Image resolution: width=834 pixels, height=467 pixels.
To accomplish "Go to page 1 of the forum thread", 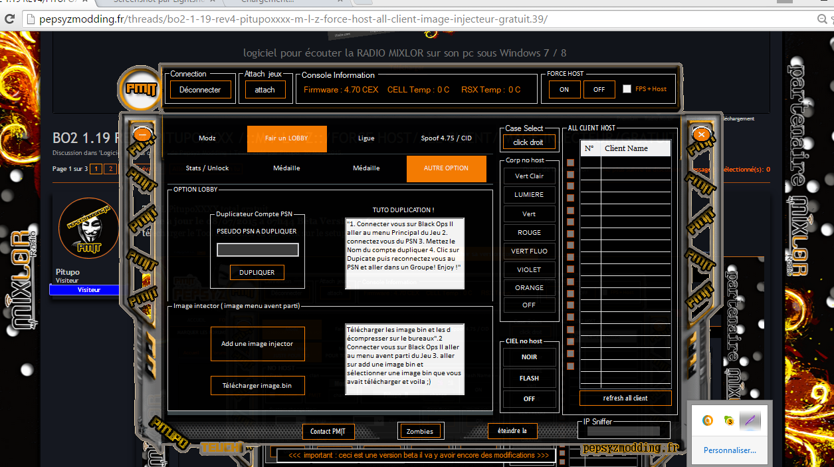I will [x=96, y=169].
